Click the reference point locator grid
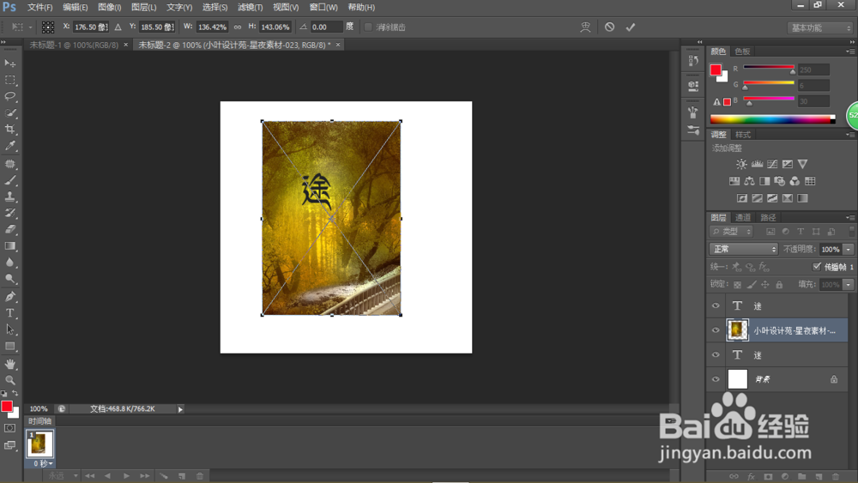The height and width of the screenshot is (483, 858). pyautogui.click(x=48, y=27)
